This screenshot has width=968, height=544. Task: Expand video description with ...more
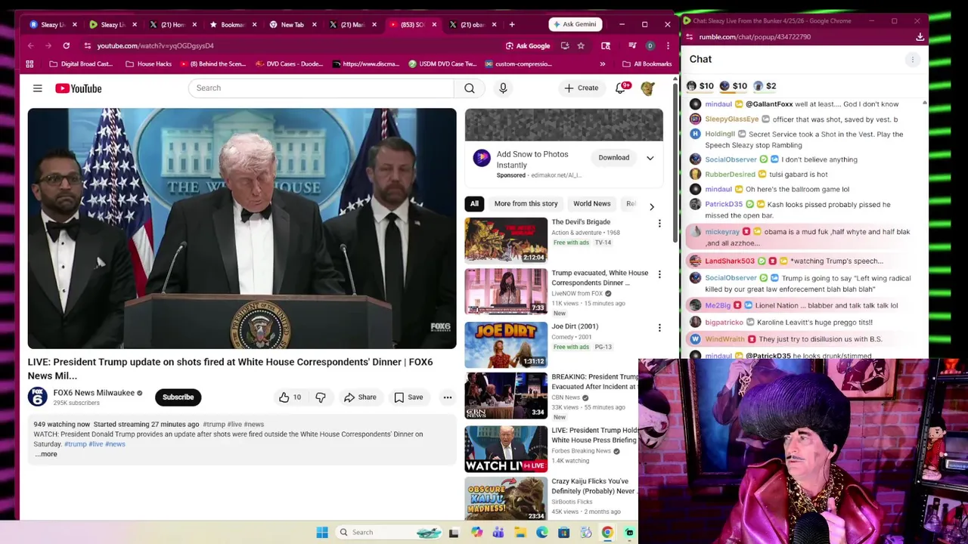(x=45, y=454)
